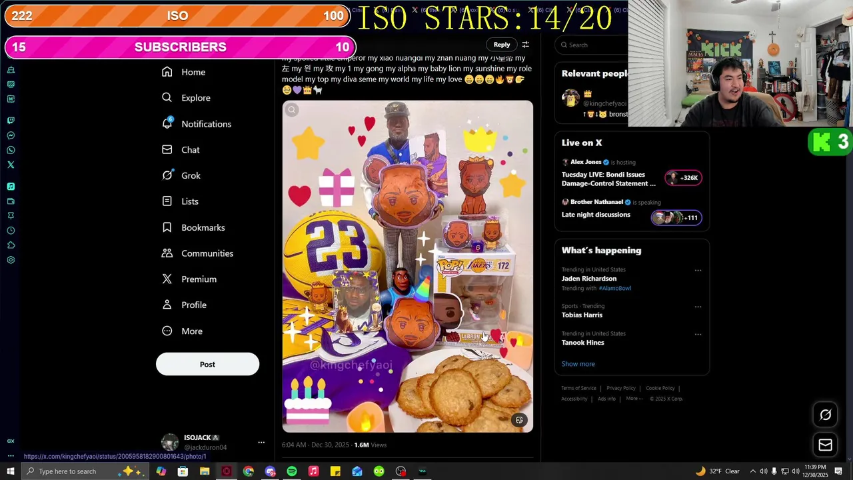Viewport: 853px width, 480px height.
Task: Open Terms of Service link
Action: pos(578,388)
